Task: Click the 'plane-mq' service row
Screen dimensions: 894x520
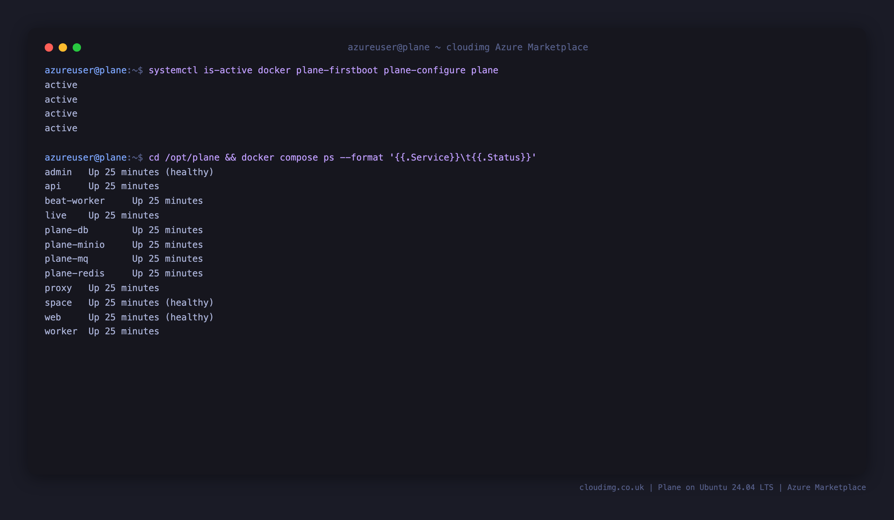Action: click(x=124, y=259)
